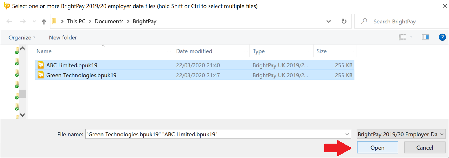Open the help question mark icon

point(442,37)
